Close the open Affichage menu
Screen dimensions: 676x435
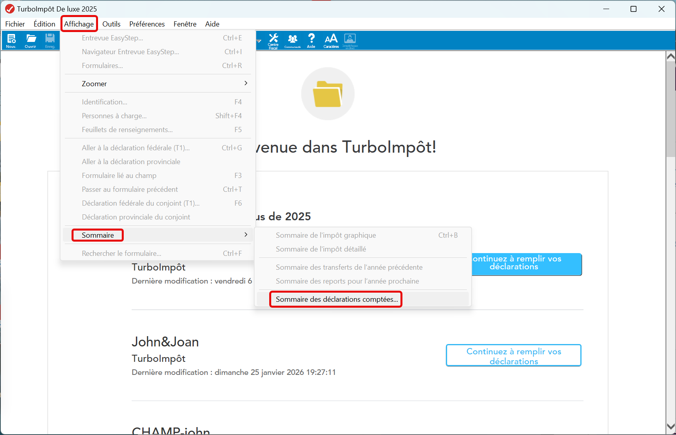point(79,24)
